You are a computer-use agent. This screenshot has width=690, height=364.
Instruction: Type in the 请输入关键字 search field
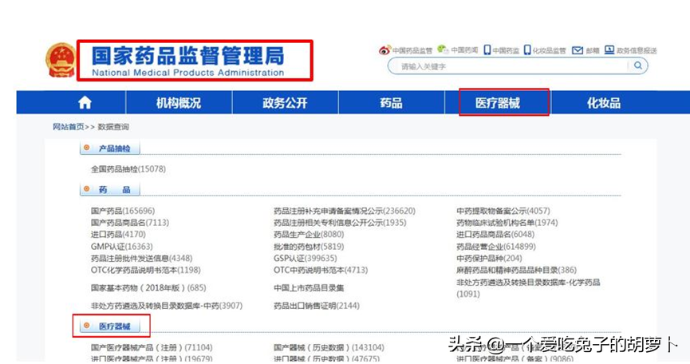(x=511, y=66)
